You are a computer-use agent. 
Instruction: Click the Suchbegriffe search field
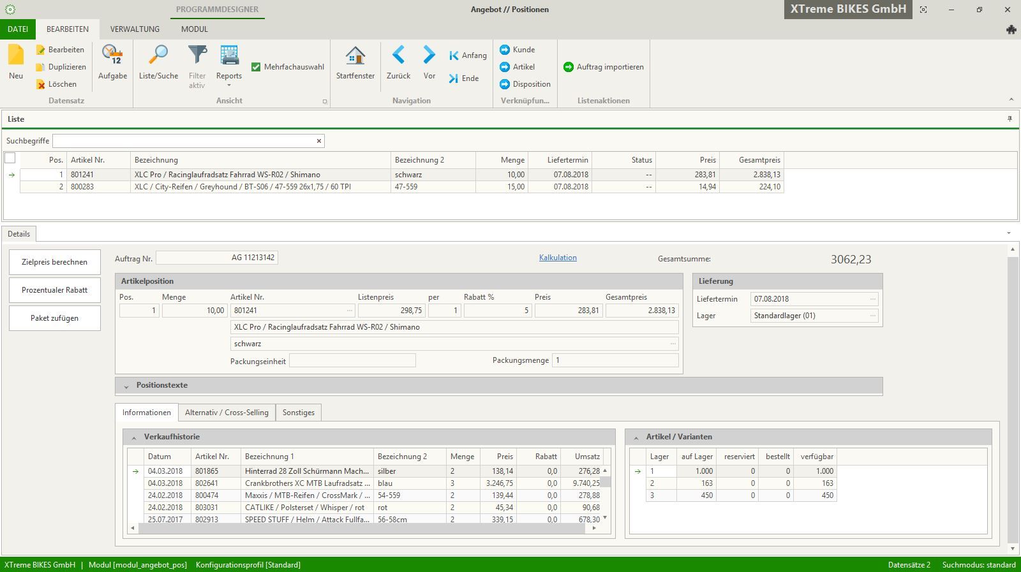pyautogui.click(x=184, y=141)
